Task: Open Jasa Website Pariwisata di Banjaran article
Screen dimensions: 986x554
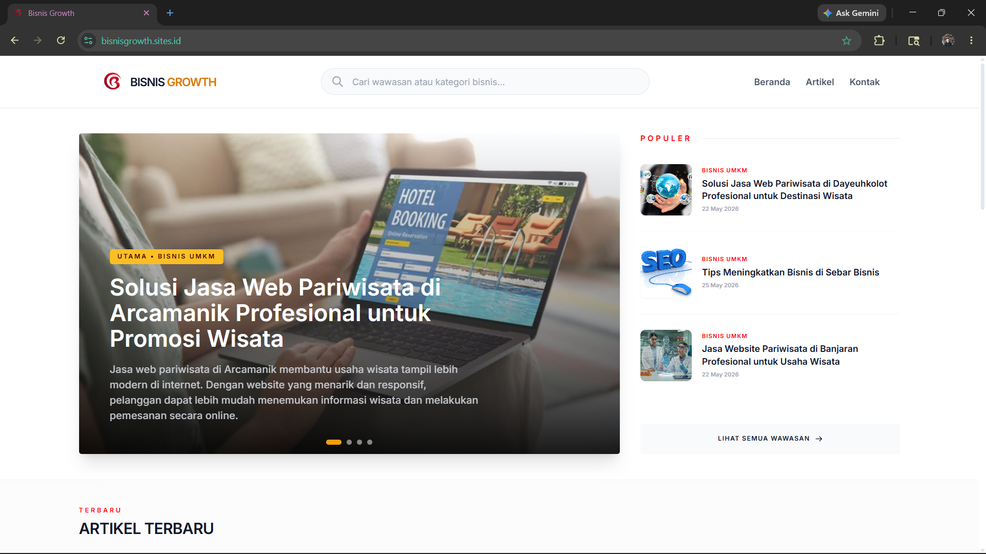Action: tap(780, 355)
